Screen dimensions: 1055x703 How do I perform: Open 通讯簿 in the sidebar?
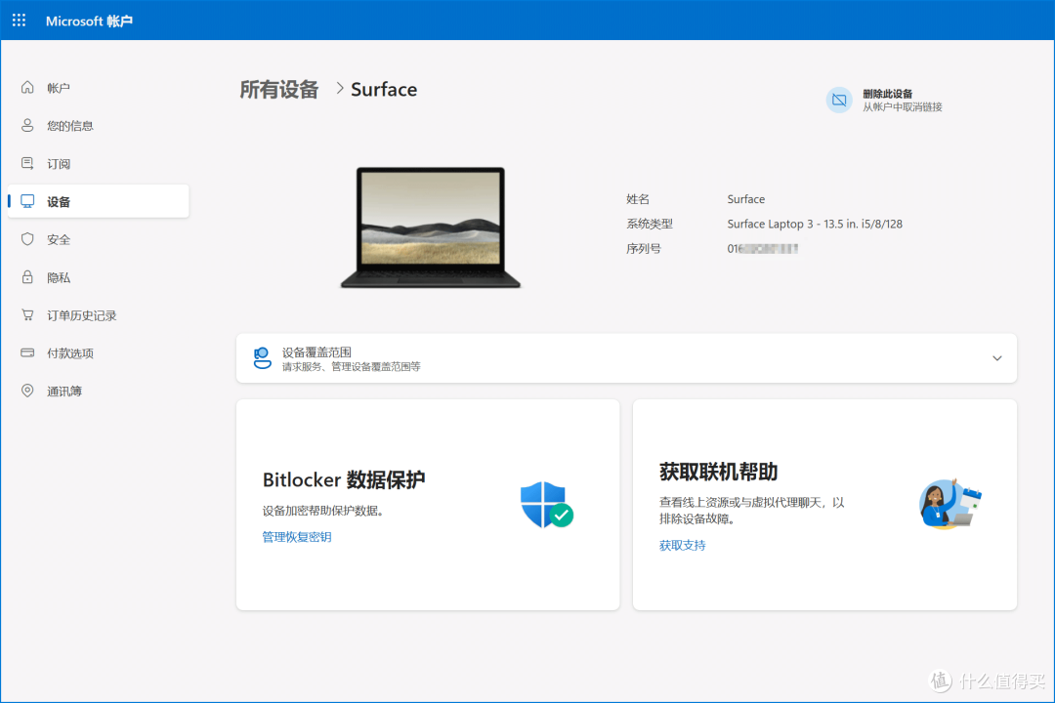64,391
